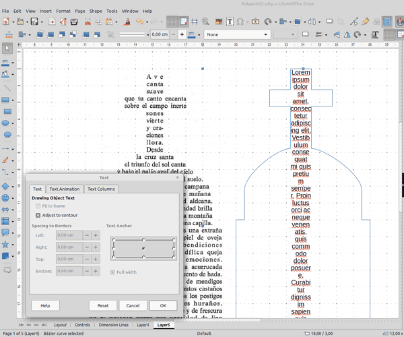Click the Paste clipboard icon

point(109,22)
